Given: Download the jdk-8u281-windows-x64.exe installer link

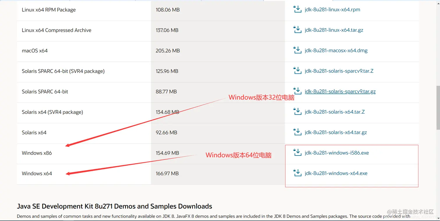Looking at the screenshot, I should click(336, 173).
